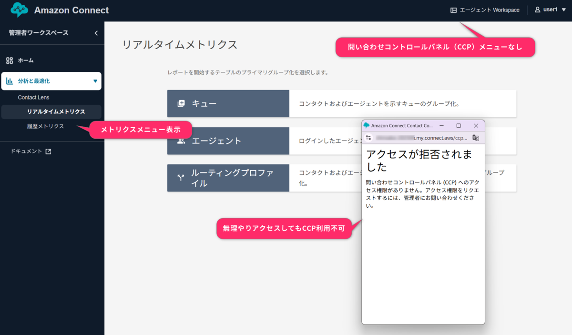Screen dimensions: 572x335
Task: Select the キュー grouping card
Action: (x=342, y=103)
